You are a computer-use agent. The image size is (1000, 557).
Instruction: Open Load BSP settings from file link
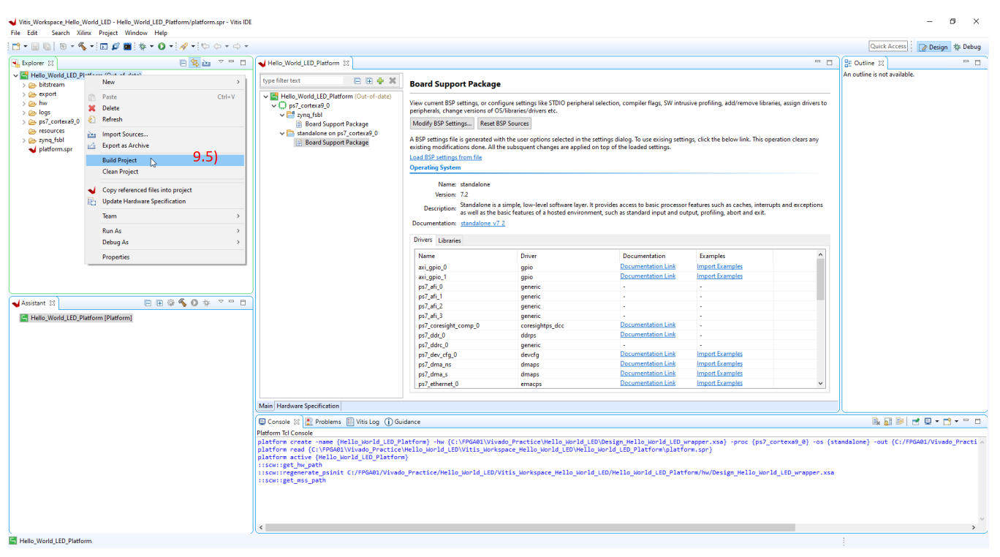(446, 157)
